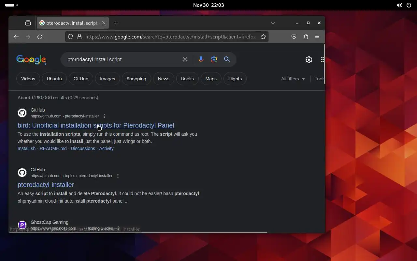Viewport: 417px width, 261px height.
Task: Click the GhostCap Gaming favicon
Action: [x=22, y=225]
